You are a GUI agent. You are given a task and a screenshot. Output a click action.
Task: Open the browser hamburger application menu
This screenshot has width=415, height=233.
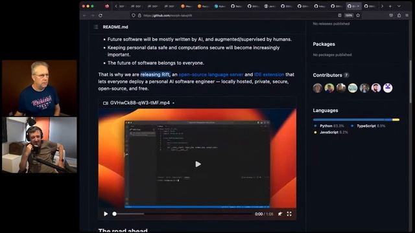[x=407, y=16]
